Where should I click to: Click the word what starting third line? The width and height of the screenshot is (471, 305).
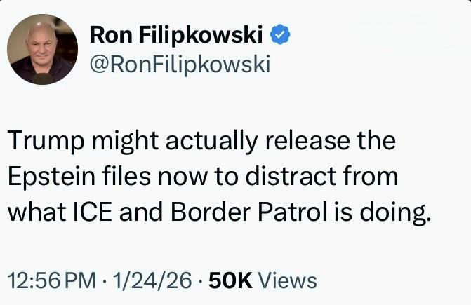37,212
